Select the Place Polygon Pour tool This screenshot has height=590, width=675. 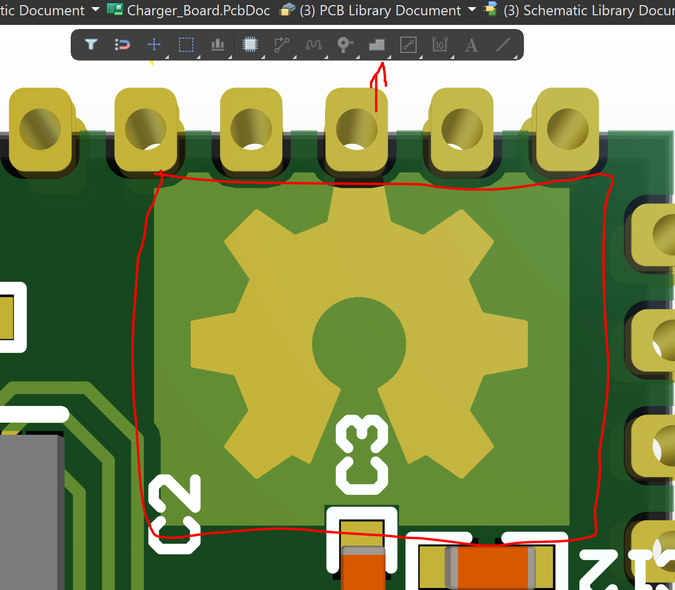(x=377, y=45)
